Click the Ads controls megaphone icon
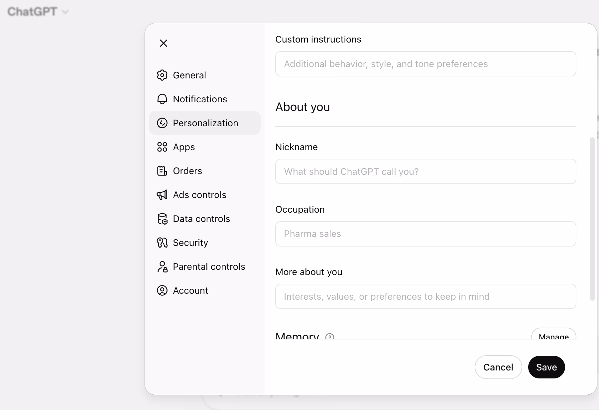 coord(162,195)
